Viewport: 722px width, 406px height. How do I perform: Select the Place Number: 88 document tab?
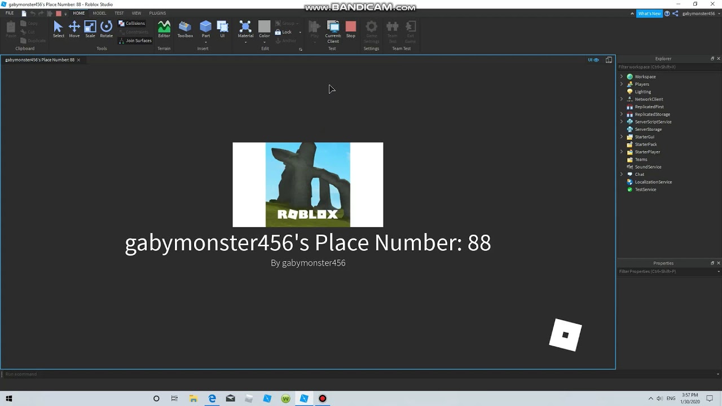pyautogui.click(x=39, y=60)
